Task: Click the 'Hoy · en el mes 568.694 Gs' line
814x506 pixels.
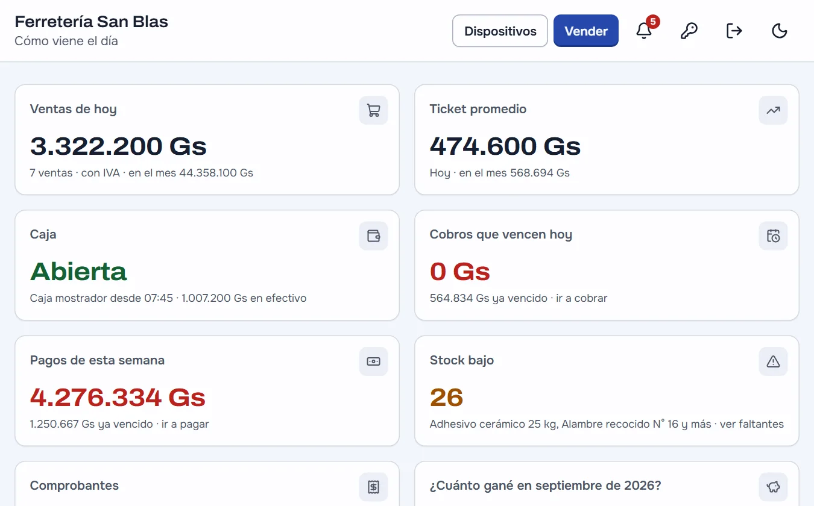Action: click(x=500, y=173)
